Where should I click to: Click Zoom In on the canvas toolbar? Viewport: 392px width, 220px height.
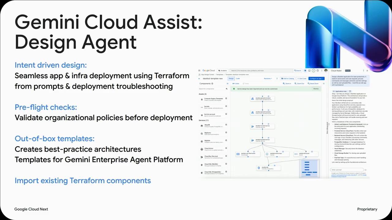coord(286,83)
